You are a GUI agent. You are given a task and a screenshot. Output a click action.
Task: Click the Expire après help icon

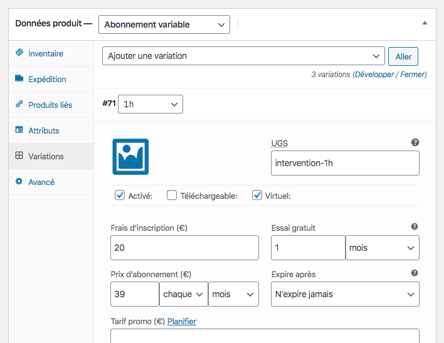pyautogui.click(x=415, y=273)
